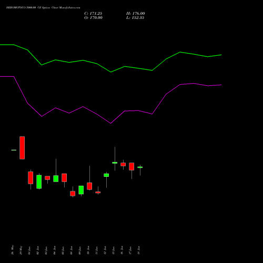Click the green candlestick above 12 Jun
This screenshot has width=263, height=263.
(106, 175)
